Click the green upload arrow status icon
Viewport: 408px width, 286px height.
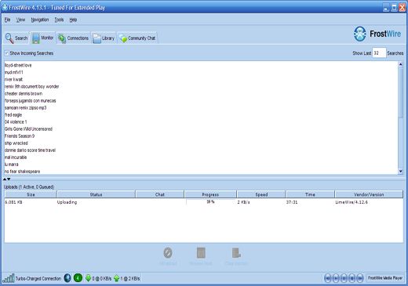[x=117, y=278]
